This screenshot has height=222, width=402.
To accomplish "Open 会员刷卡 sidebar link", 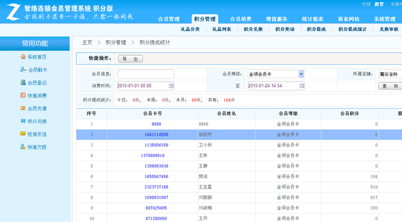I will [x=38, y=70].
